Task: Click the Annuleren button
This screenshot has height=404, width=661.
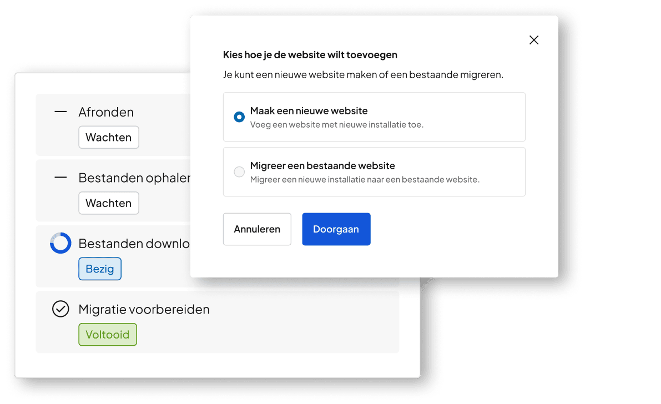Action: click(257, 229)
